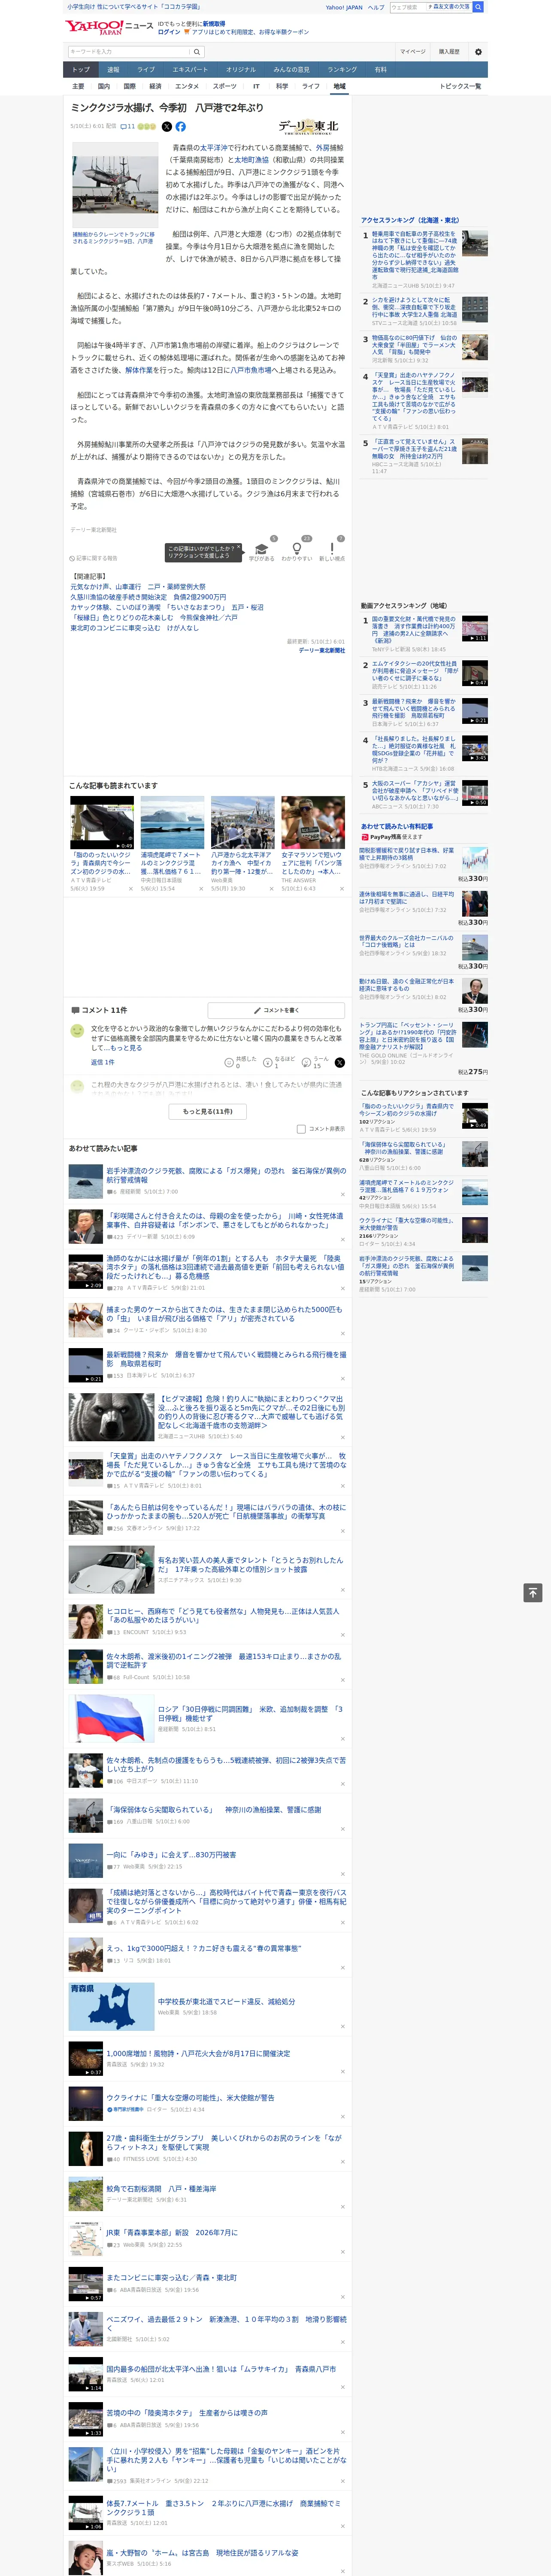Open the 経済 category
This screenshot has height=2576, width=551.
[155, 86]
